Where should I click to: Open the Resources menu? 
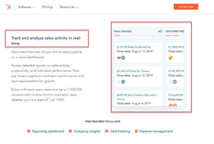click(67, 7)
